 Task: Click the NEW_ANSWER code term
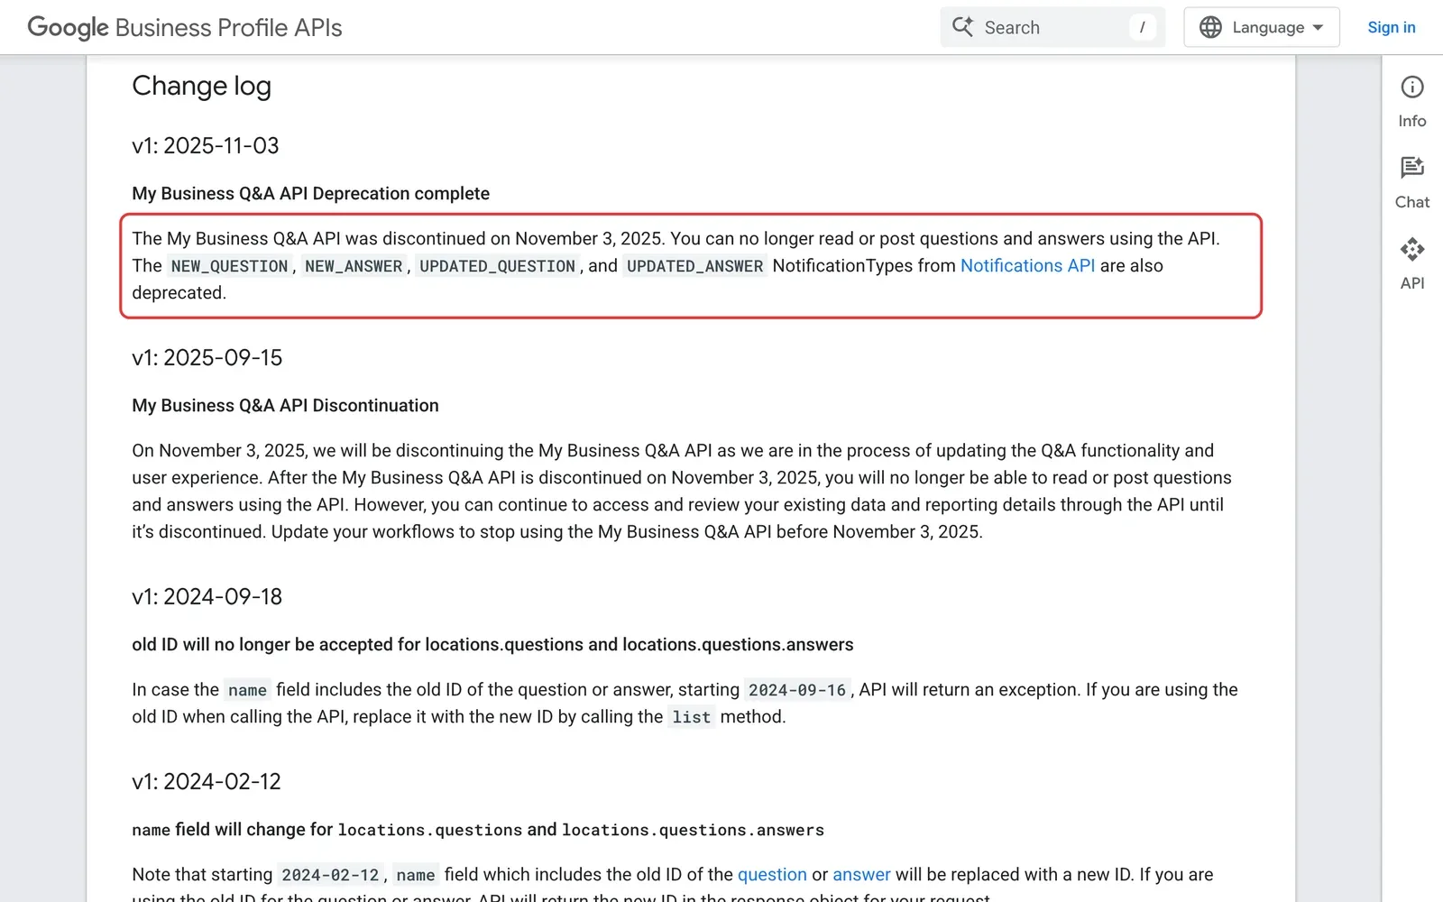coord(354,266)
